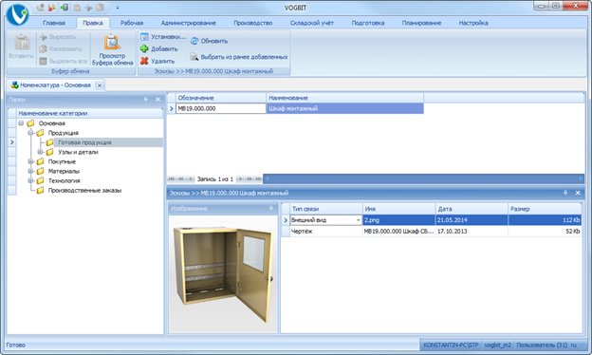This screenshot has width=592, height=355.
Task: Open the Производство ribbon tab
Action: coord(253,23)
